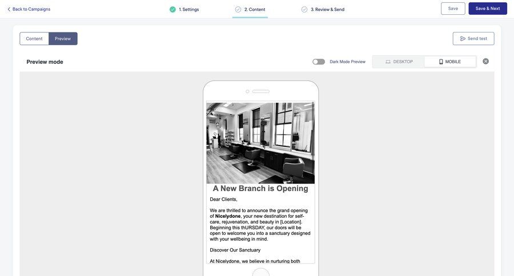Click the salon photo in the email preview
The height and width of the screenshot is (276, 514).
260,143
